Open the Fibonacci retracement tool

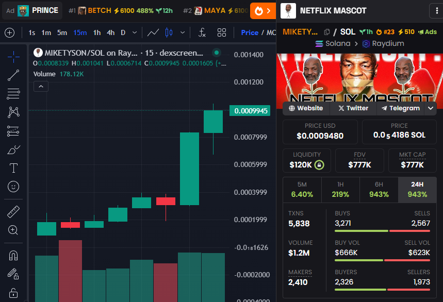point(13,94)
